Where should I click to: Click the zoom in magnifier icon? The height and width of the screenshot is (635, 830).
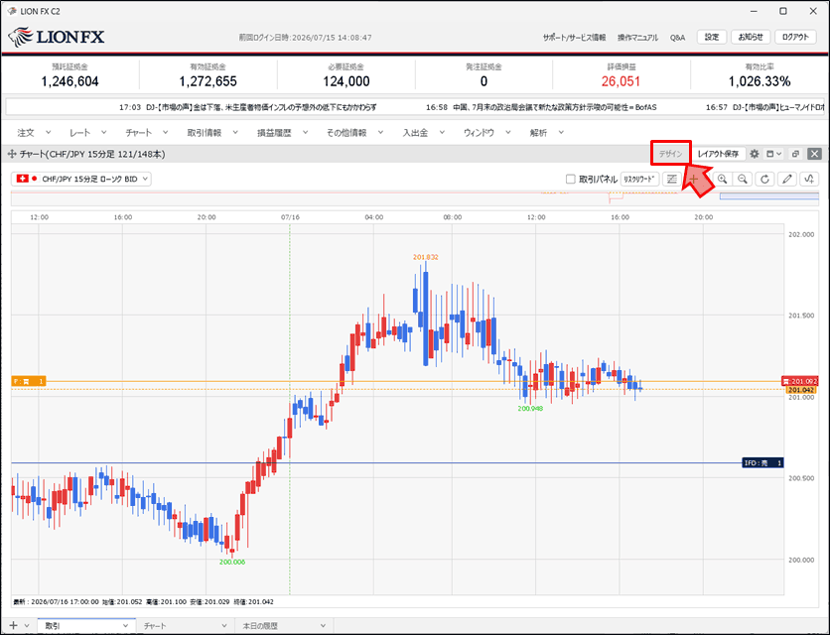[x=722, y=179]
